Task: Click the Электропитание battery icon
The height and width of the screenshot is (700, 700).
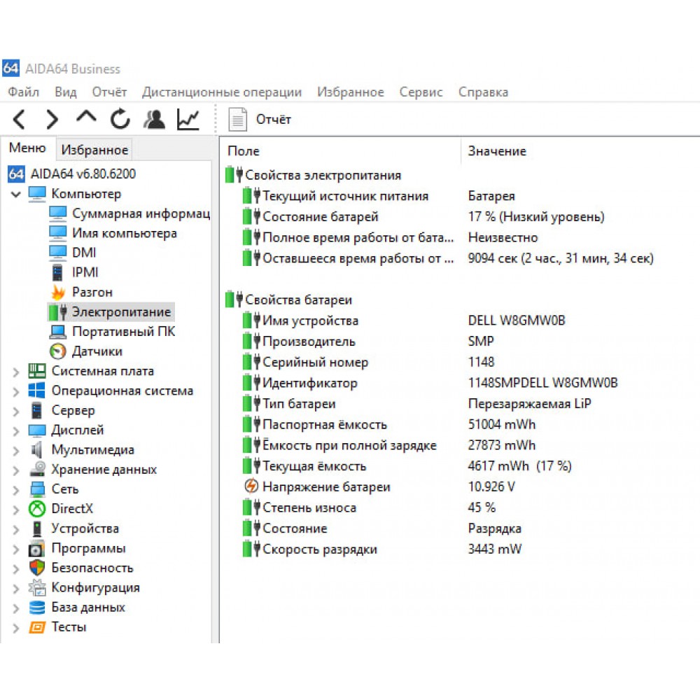Action: pyautogui.click(x=58, y=312)
